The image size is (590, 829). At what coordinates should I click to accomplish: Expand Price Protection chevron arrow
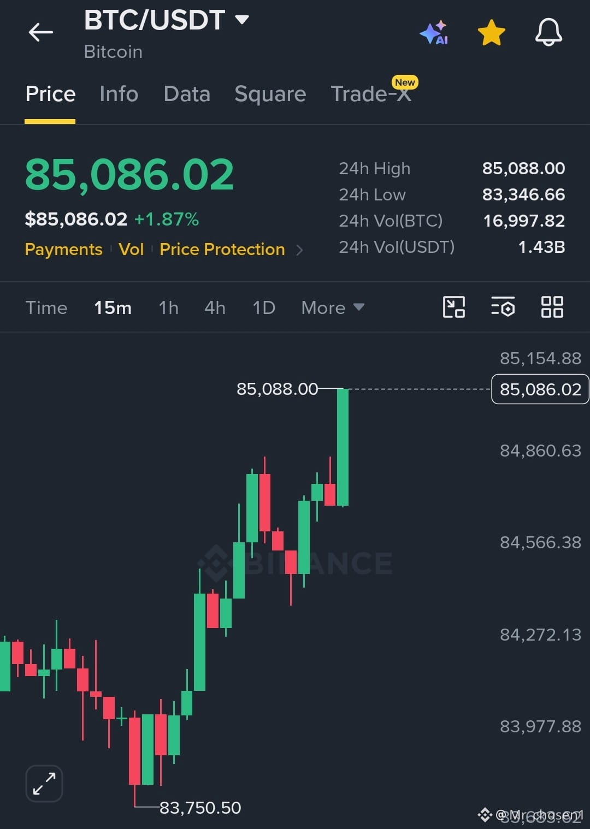click(x=299, y=250)
